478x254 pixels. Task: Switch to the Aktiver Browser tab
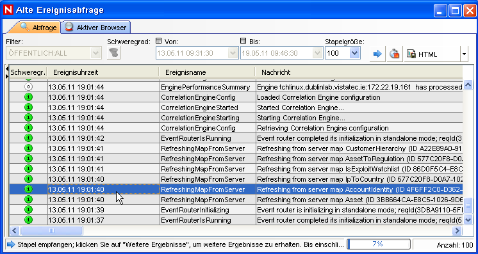(95, 28)
